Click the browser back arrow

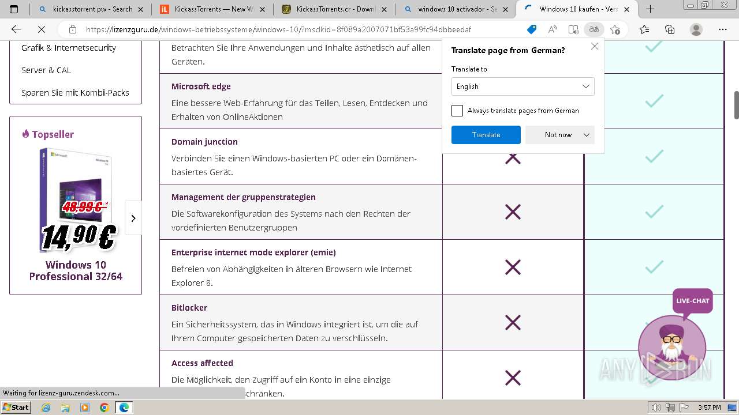tap(16, 29)
